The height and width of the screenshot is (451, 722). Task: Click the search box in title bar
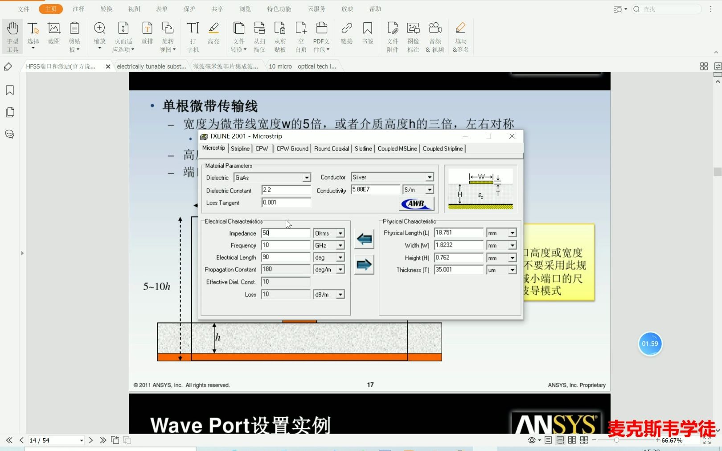point(667,9)
